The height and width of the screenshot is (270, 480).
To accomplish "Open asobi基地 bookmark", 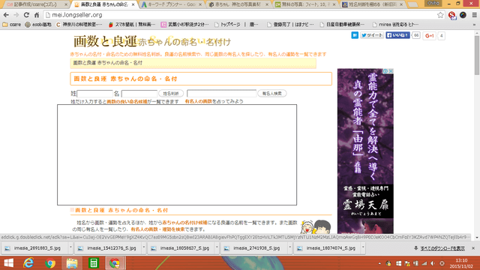I will 38,25.
